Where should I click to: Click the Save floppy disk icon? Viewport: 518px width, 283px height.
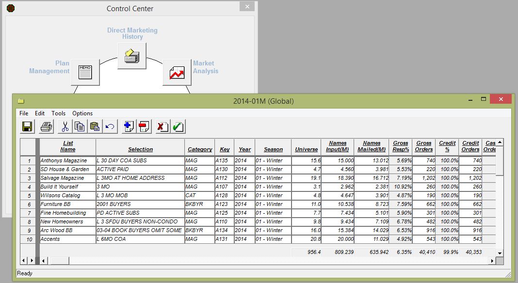coord(27,126)
